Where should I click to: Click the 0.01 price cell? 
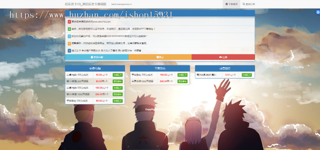[x=231, y=75]
